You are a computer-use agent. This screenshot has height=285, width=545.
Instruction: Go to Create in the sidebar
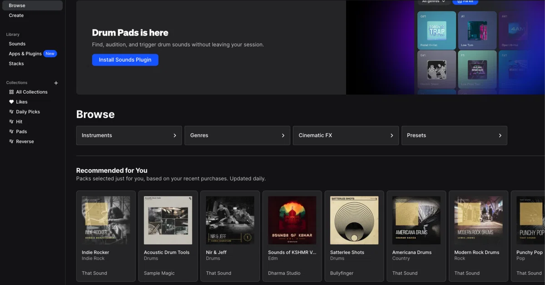click(16, 15)
